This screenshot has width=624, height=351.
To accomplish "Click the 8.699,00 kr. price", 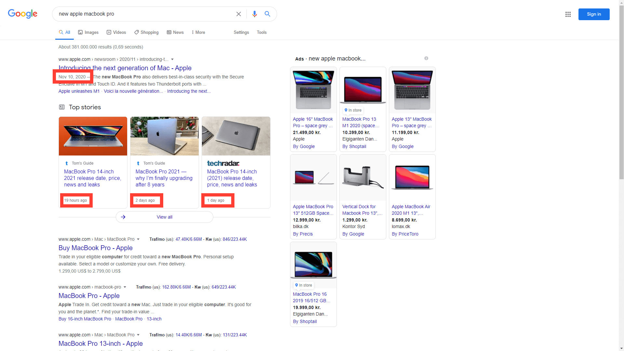I will [x=404, y=220].
